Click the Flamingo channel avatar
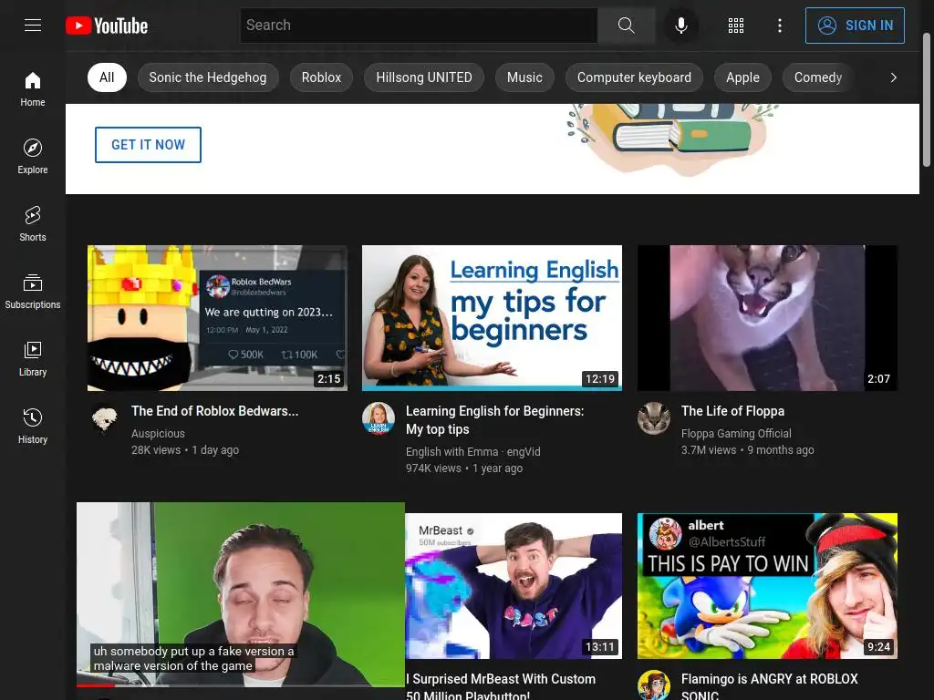 (653, 685)
